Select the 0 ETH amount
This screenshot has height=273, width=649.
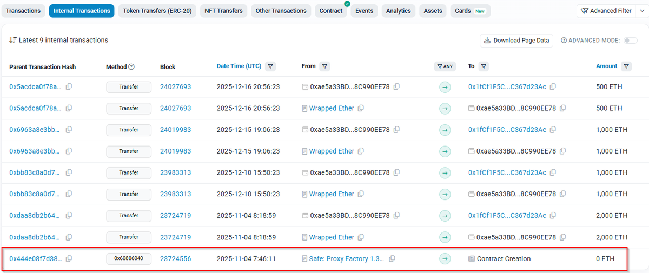click(x=605, y=259)
